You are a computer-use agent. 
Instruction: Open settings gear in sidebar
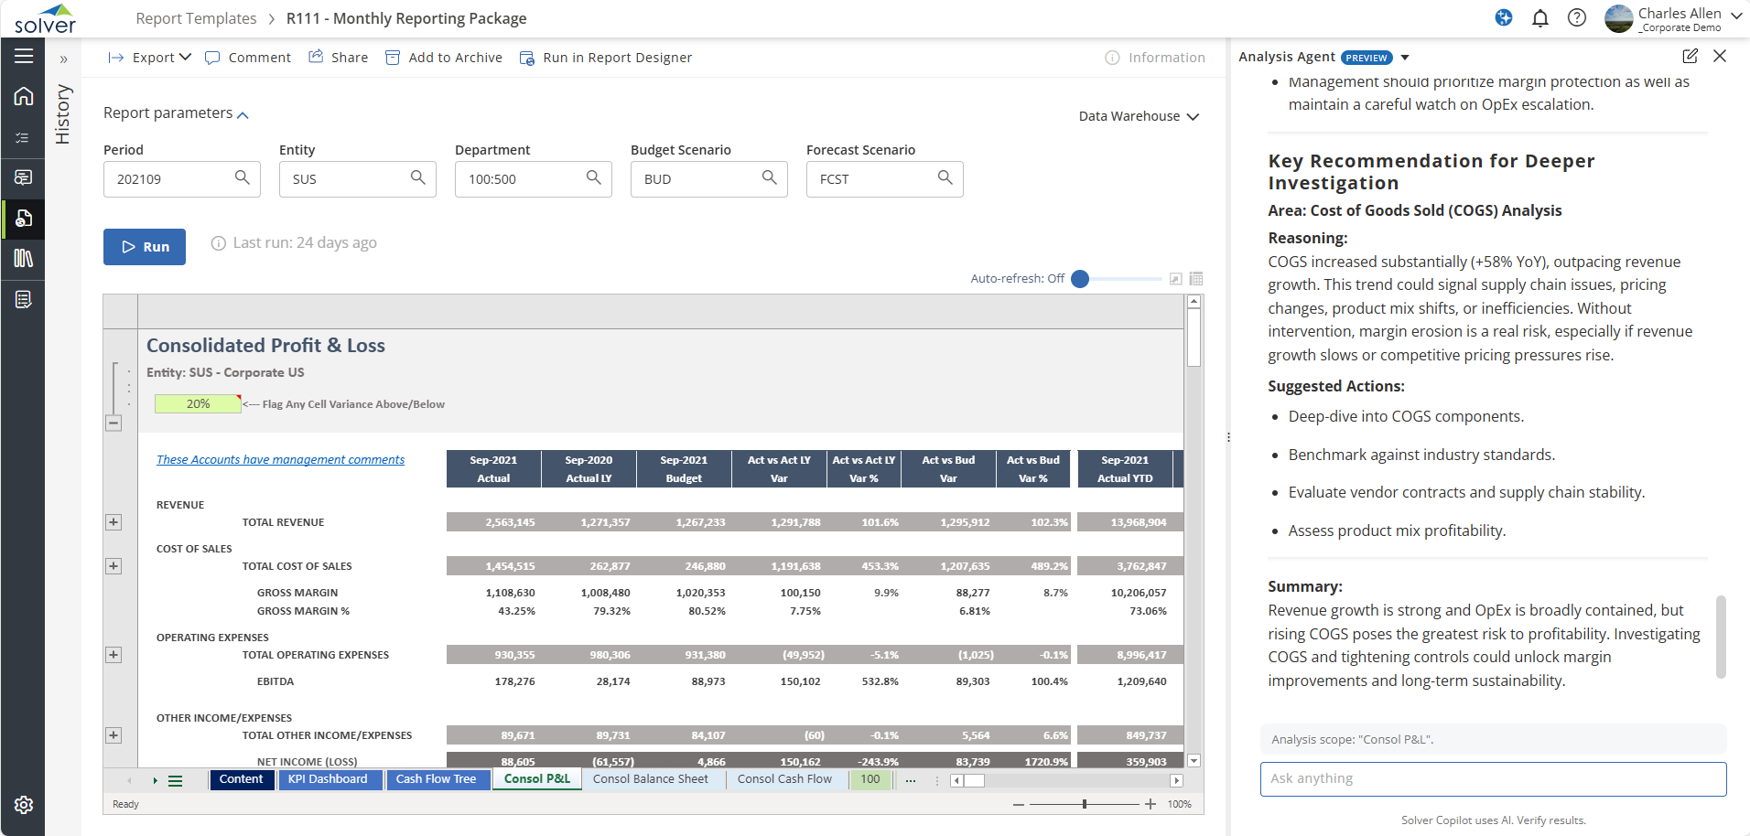(x=24, y=805)
